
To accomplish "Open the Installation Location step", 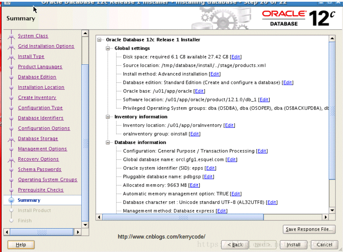I will [x=41, y=87].
